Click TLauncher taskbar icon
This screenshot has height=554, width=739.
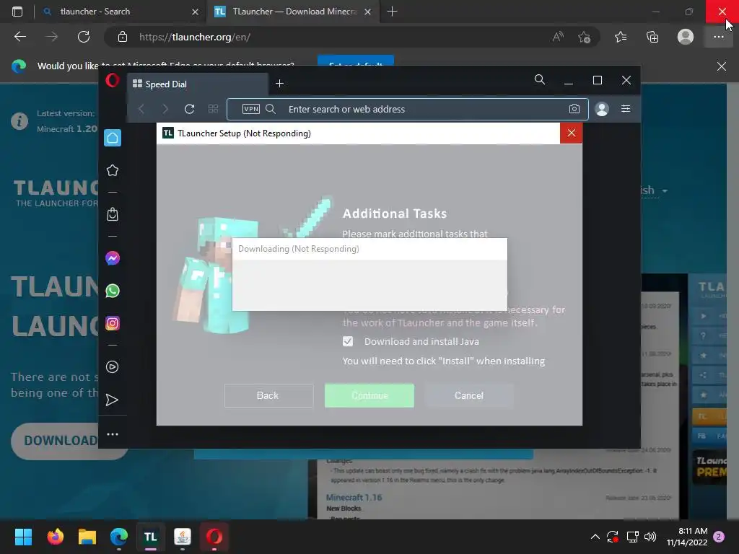coord(150,537)
